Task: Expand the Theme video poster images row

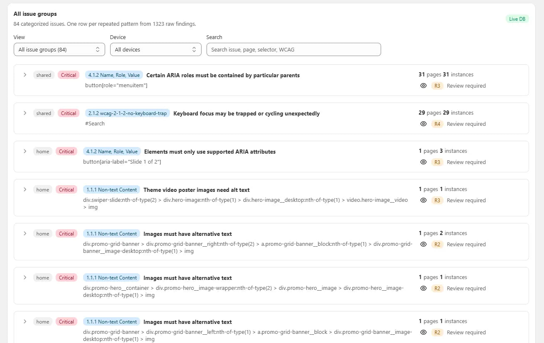Action: [25, 189]
